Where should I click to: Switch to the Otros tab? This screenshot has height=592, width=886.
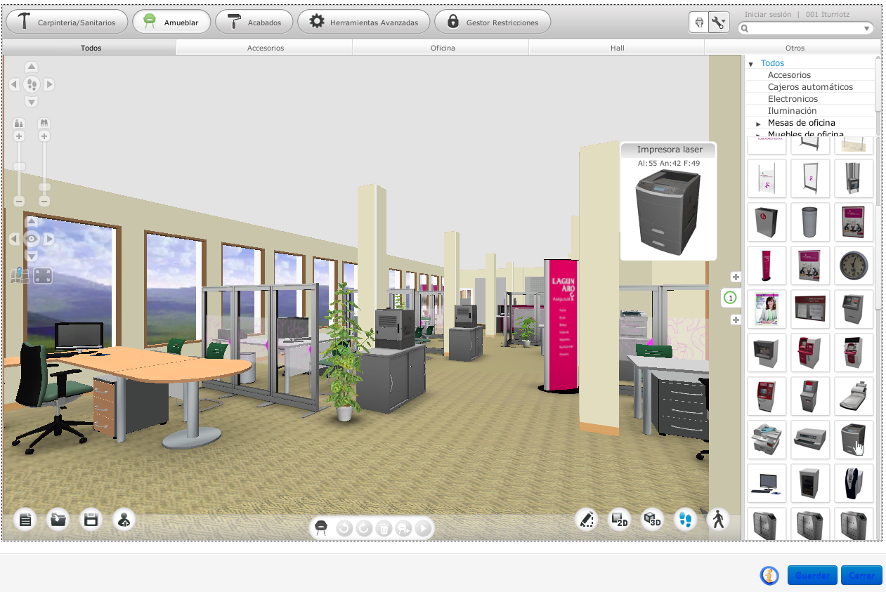(795, 48)
